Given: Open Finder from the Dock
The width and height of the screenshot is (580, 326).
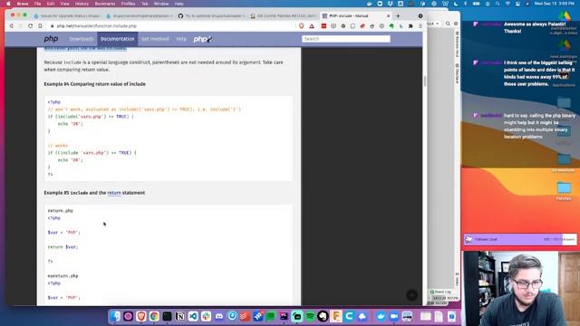Looking at the screenshot, I should click(115, 316).
